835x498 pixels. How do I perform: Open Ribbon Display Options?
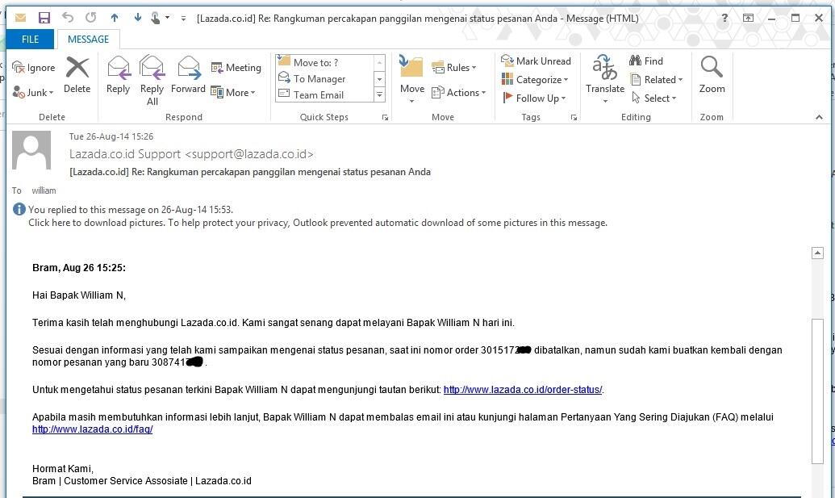pyautogui.click(x=748, y=18)
